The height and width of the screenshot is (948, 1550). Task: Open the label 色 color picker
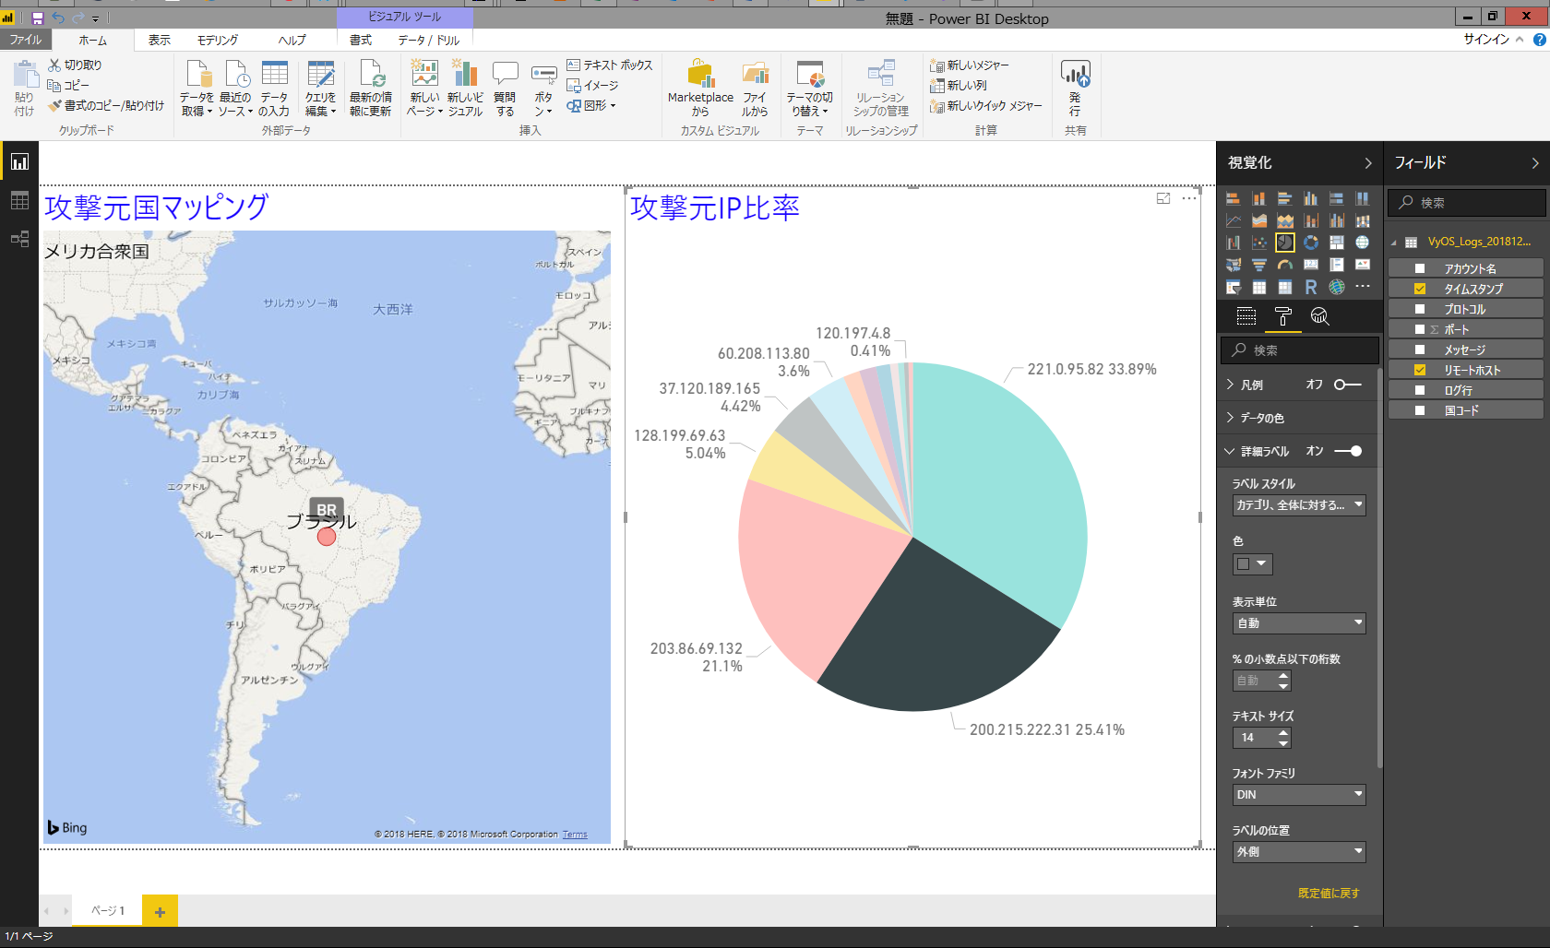1253,563
